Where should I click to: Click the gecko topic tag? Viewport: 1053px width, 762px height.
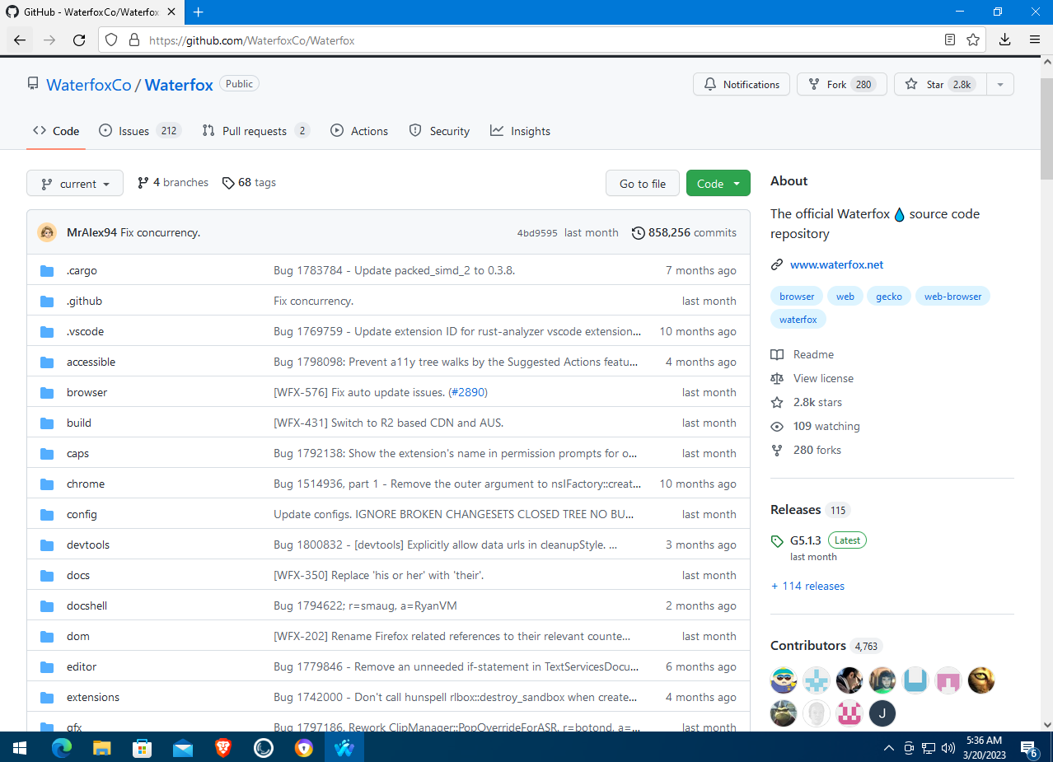(x=889, y=297)
